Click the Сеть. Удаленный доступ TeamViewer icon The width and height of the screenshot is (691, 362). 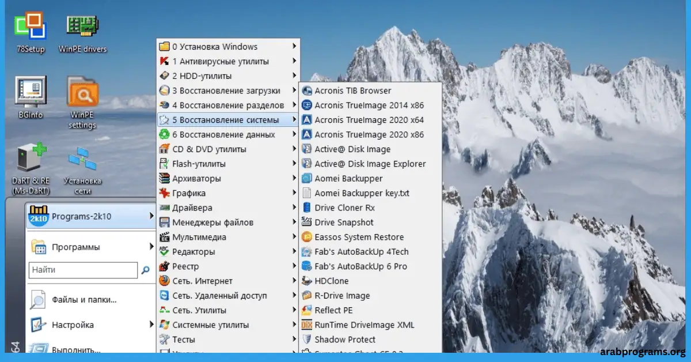click(164, 296)
